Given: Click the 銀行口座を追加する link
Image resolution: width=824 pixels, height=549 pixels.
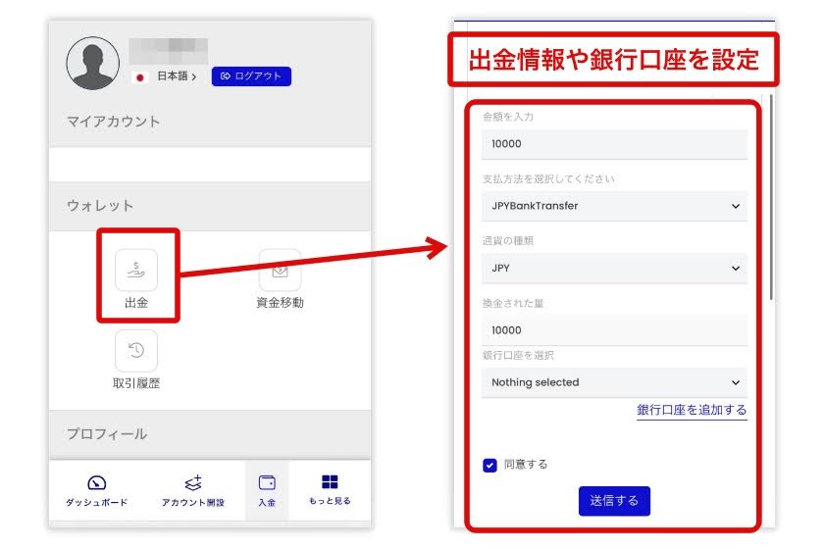Looking at the screenshot, I should [x=692, y=410].
